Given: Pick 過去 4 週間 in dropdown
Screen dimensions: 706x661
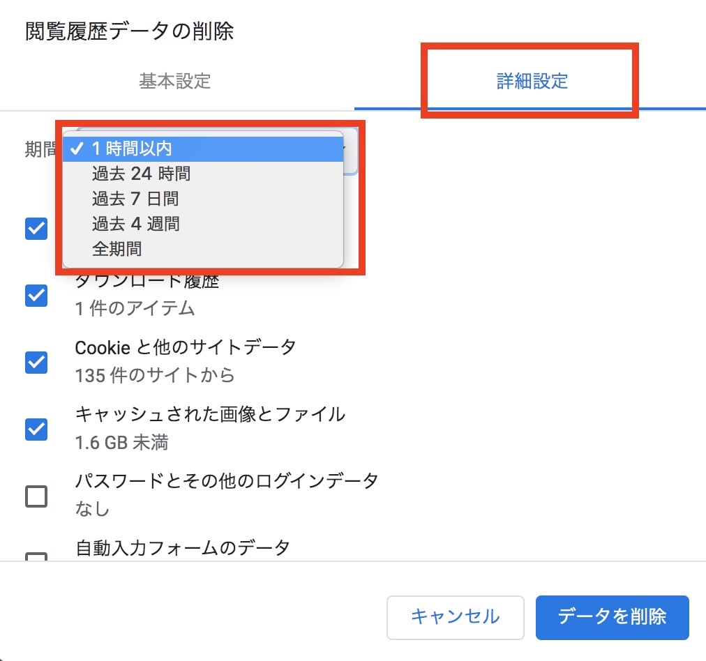Looking at the screenshot, I should tap(203, 224).
